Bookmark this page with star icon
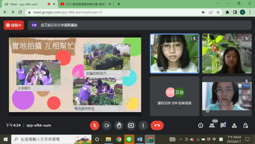Image resolution: width=255 pixels, height=144 pixels. [x=218, y=12]
